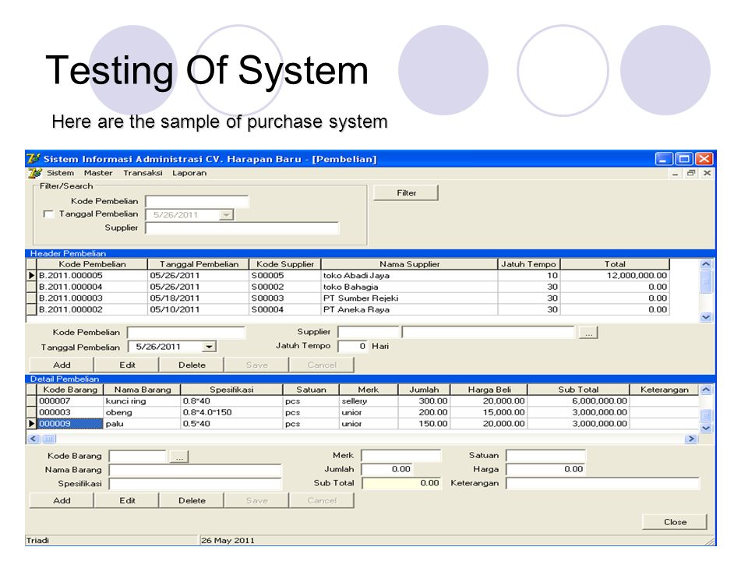This screenshot has height=561, width=748.
Task: Click the detail grid vertical scrollbar thumb
Action: point(706,415)
